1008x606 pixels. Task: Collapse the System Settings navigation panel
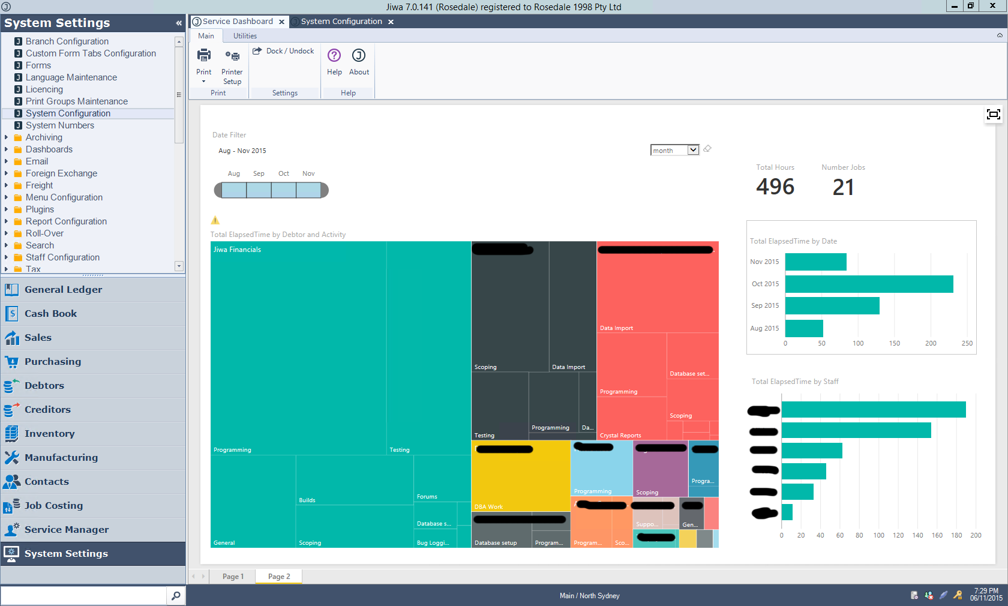click(x=179, y=23)
